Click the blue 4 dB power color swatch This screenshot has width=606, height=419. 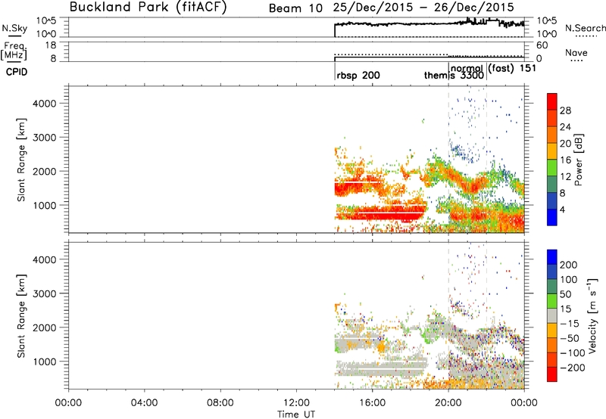pyautogui.click(x=552, y=217)
